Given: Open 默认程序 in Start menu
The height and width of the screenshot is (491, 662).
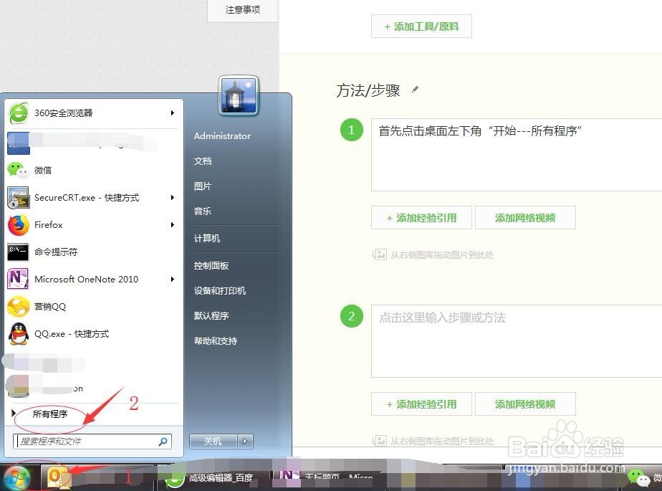Looking at the screenshot, I should (x=211, y=315).
